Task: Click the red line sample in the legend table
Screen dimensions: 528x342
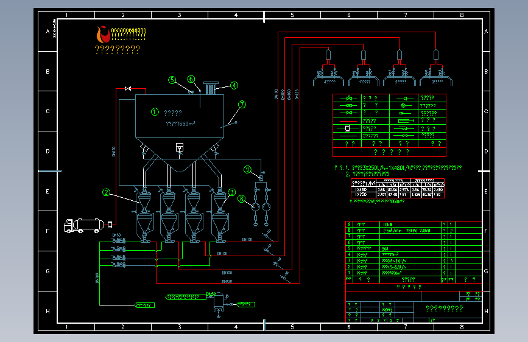Action: (x=348, y=121)
